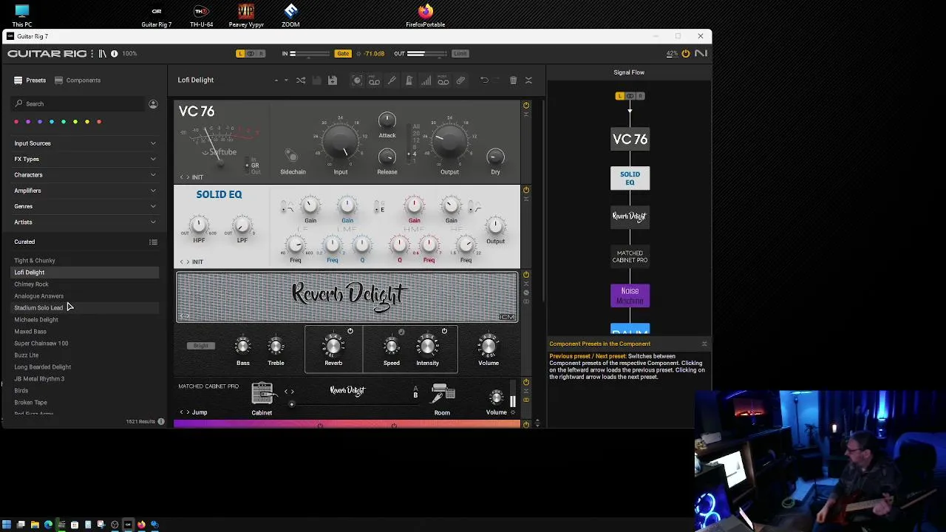Open the ZOOM desktop shortcut

[x=290, y=15]
